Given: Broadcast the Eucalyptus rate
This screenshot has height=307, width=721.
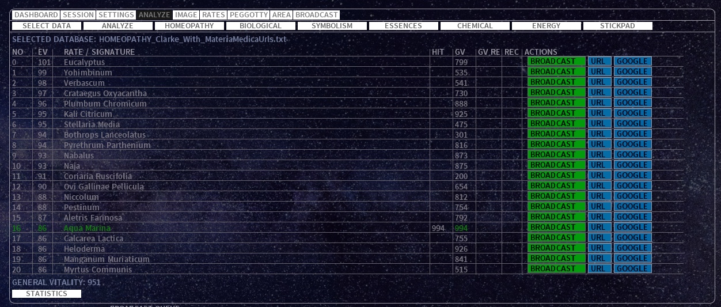Looking at the screenshot, I should pyautogui.click(x=556, y=62).
